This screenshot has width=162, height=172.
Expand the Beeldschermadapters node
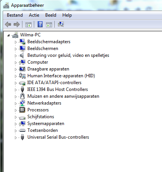click(16, 42)
